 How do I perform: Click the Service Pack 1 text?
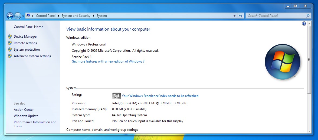[82, 57]
